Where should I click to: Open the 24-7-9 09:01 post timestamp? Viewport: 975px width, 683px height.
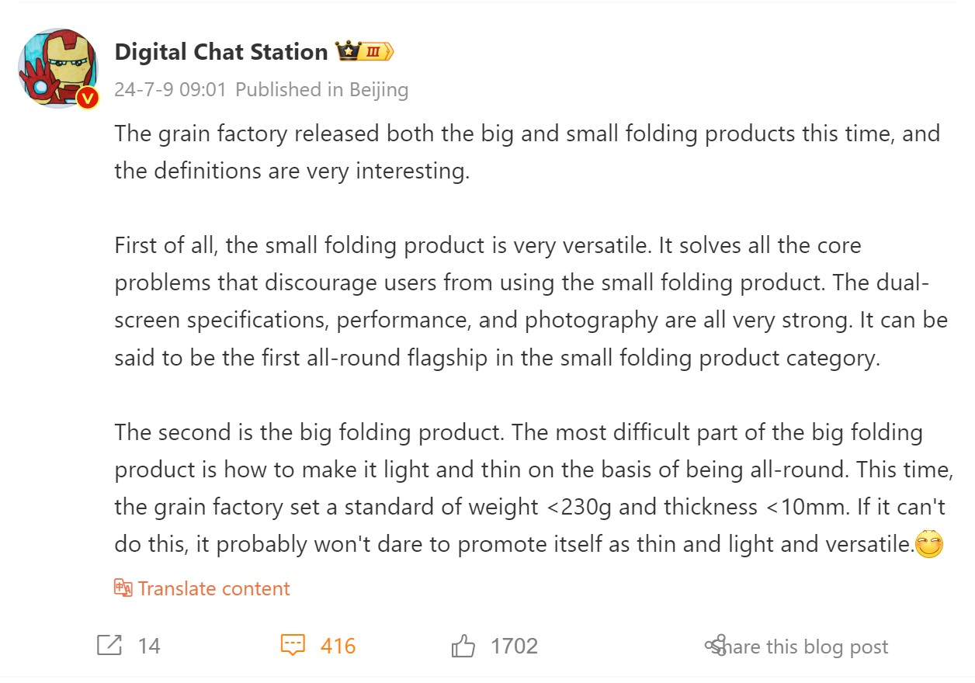pos(170,90)
